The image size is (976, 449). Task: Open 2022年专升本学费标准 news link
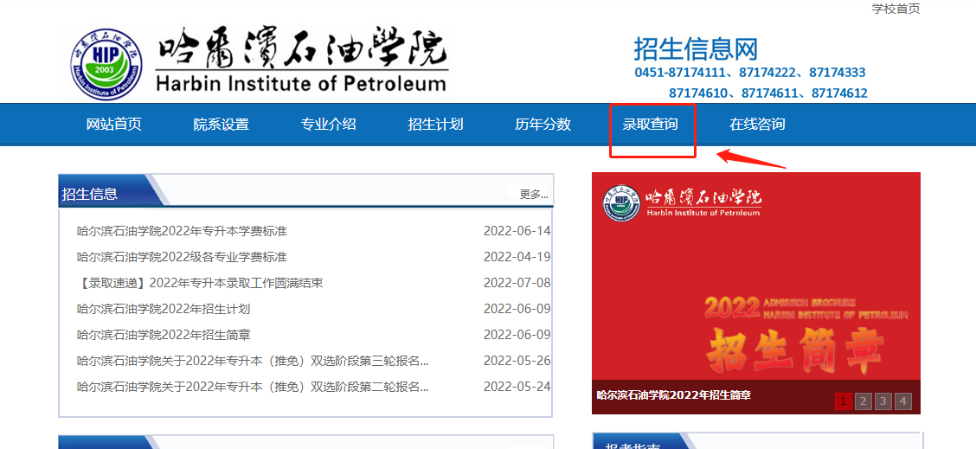click(x=182, y=231)
